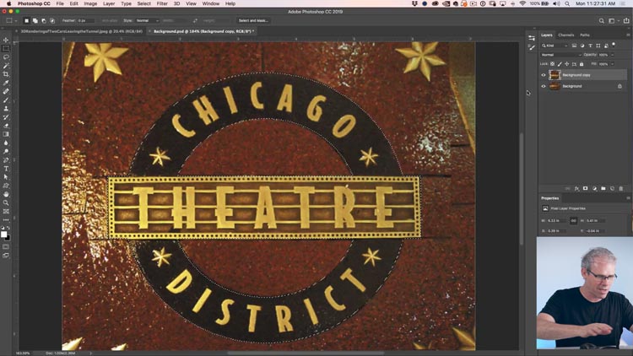
Task: Click the delete layer trash icon
Action: 621,188
